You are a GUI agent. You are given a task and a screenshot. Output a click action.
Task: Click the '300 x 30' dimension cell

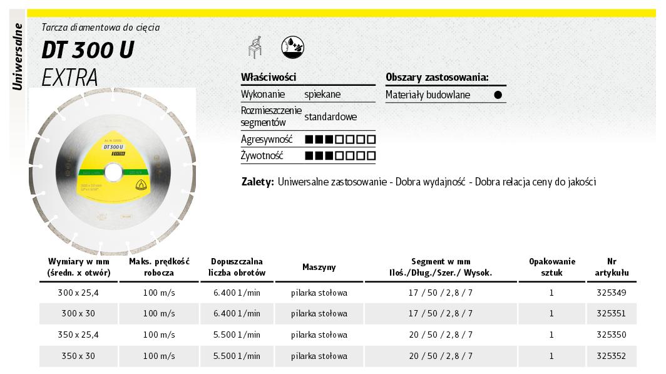[78, 314]
